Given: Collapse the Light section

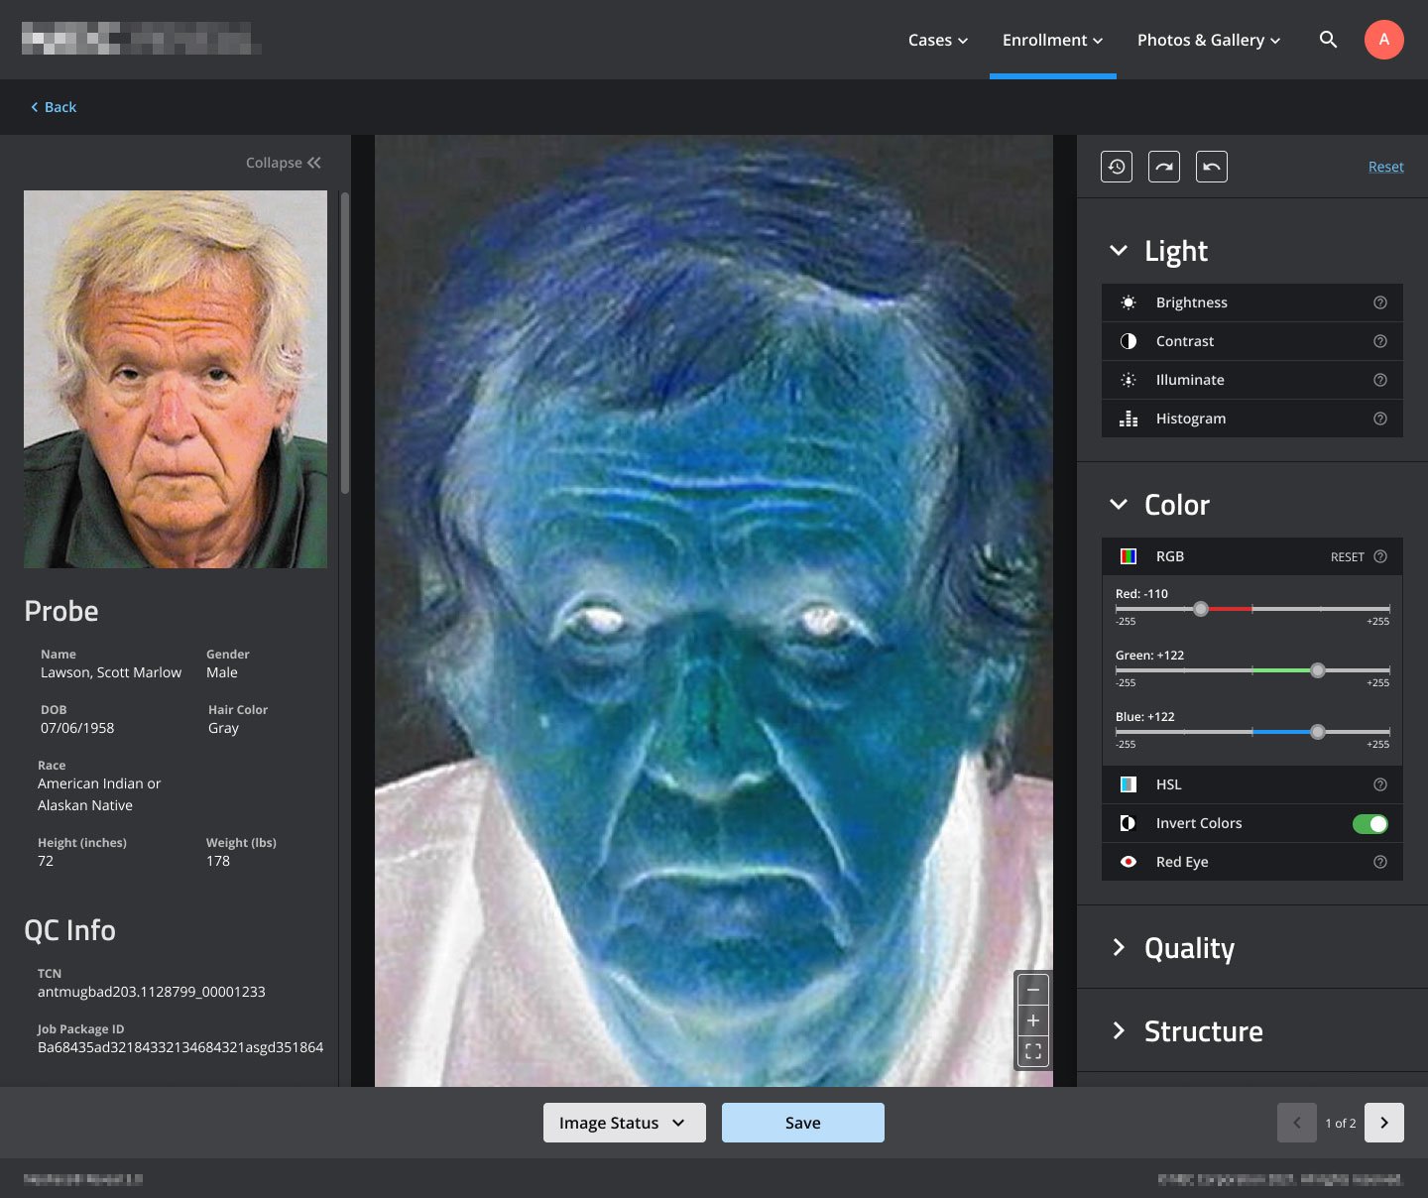Looking at the screenshot, I should 1119,251.
